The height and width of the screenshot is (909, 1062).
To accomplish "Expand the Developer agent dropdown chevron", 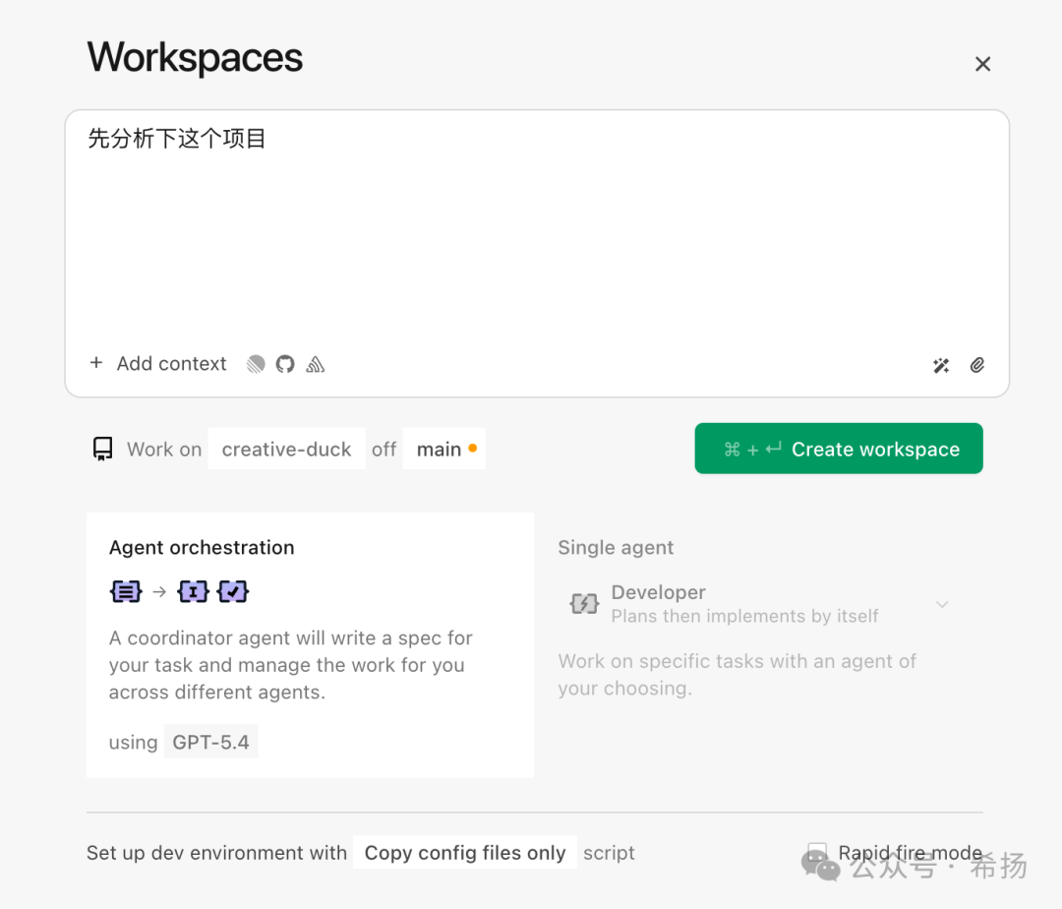I will coord(942,604).
